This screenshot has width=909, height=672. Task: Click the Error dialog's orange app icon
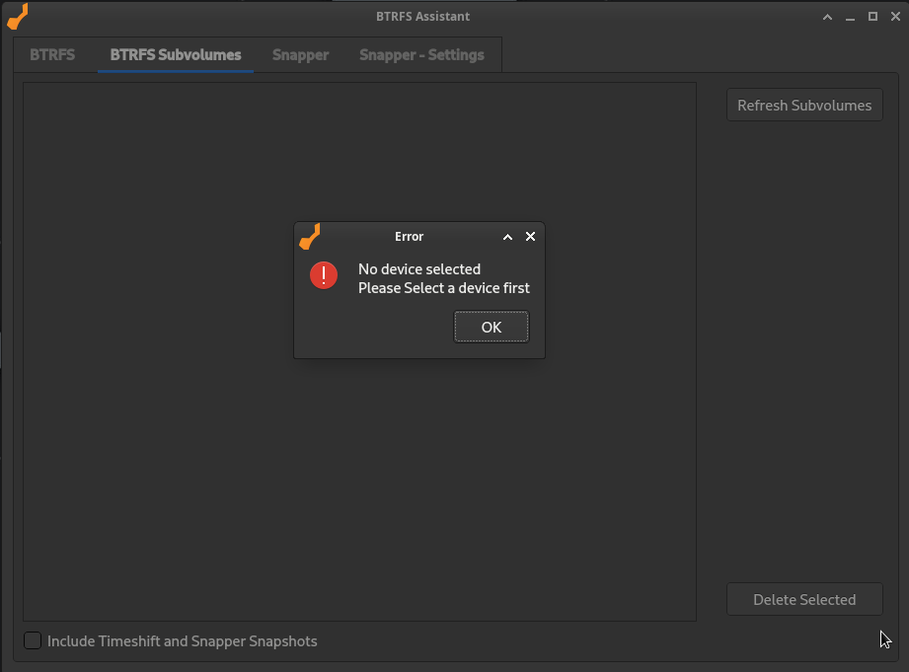(310, 237)
